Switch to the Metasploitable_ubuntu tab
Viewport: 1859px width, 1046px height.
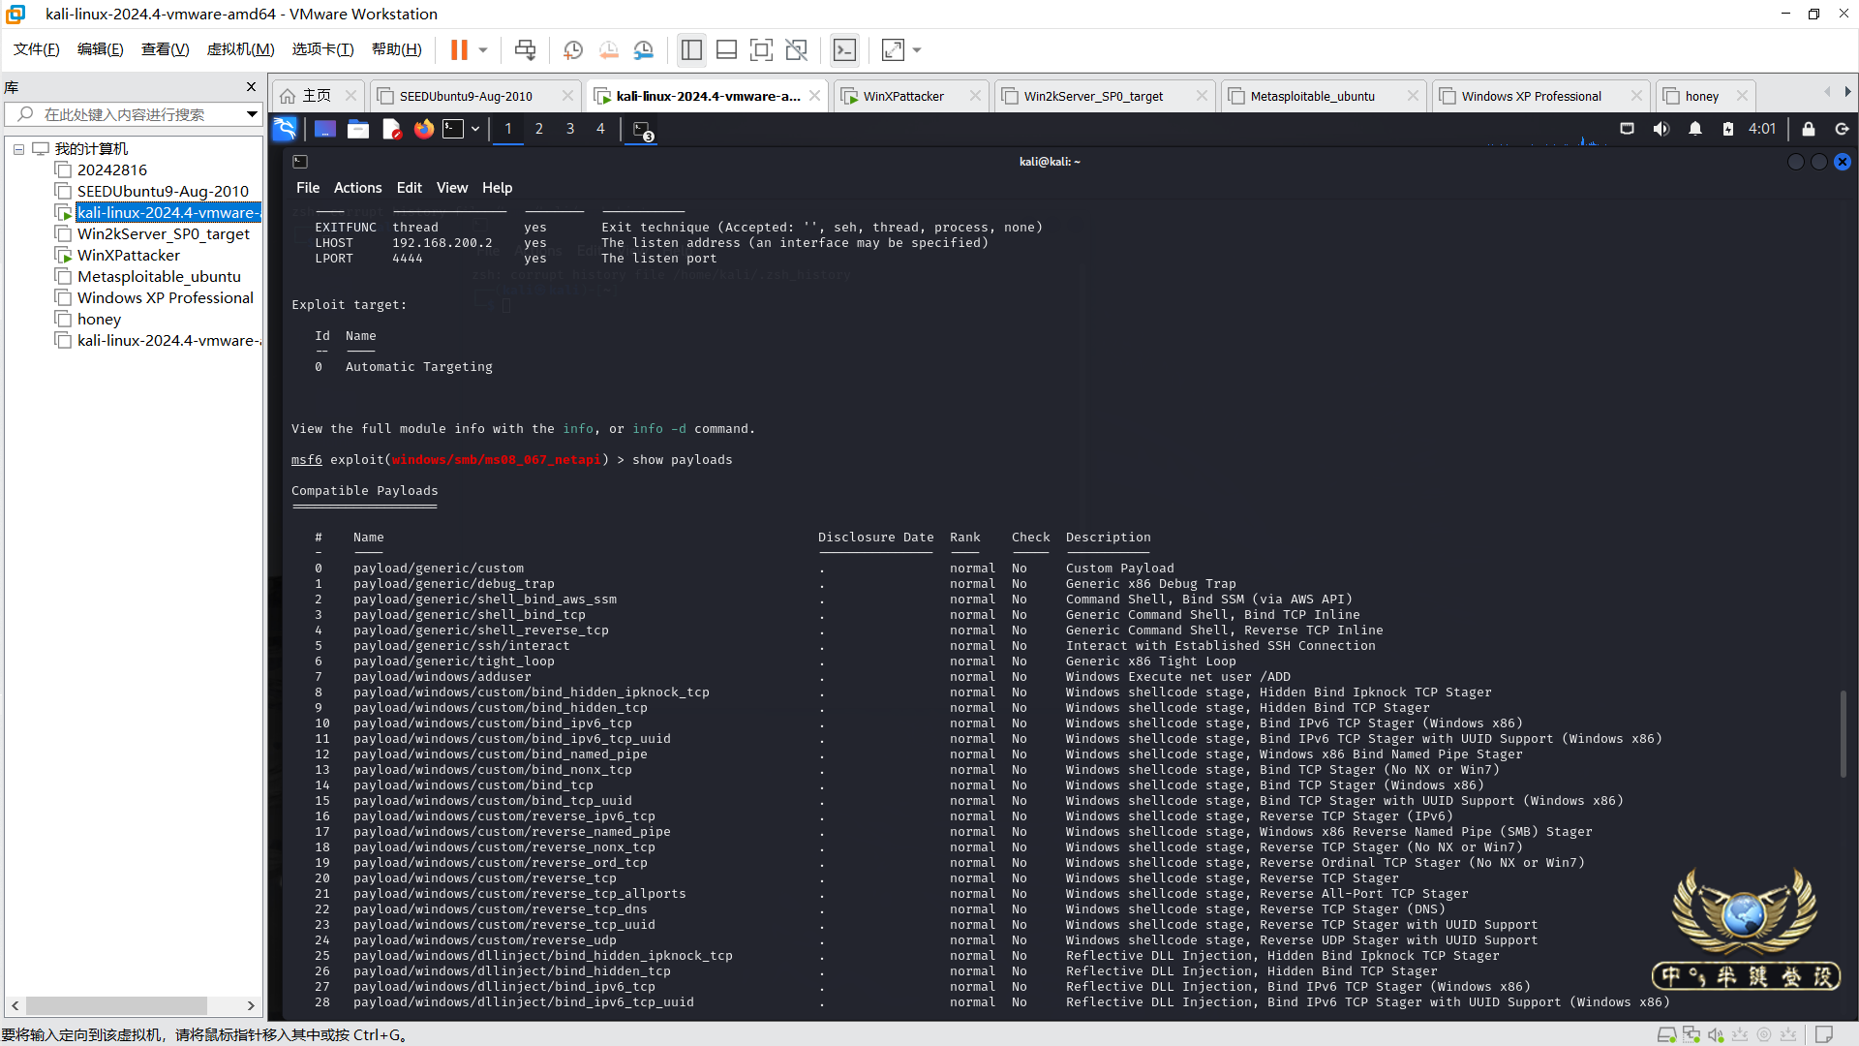point(1312,96)
